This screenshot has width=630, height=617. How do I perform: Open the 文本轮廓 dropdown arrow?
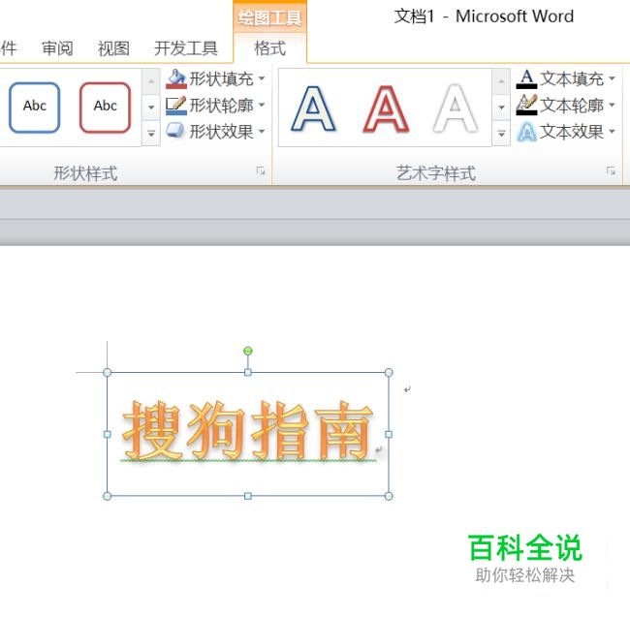[x=612, y=105]
